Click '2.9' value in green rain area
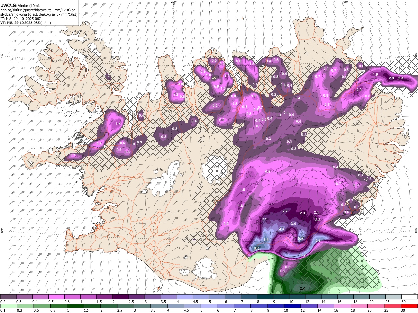The width and height of the screenshot is (418, 313). coord(302,288)
